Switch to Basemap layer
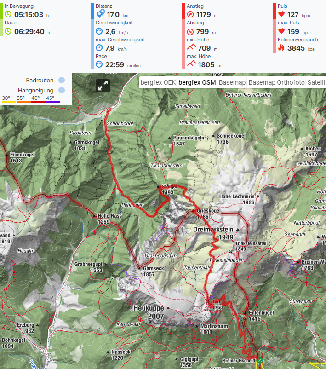Screen dimensions: 326x369 [232, 82]
